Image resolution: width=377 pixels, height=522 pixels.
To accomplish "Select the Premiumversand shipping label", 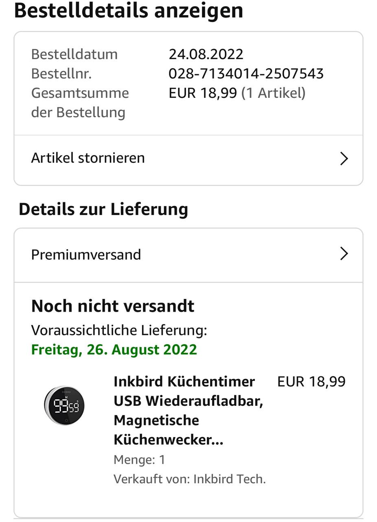I will [86, 254].
